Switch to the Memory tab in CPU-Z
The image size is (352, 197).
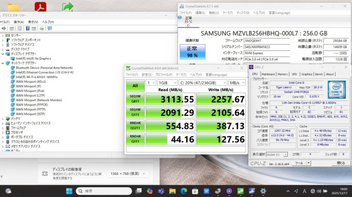click(x=282, y=74)
